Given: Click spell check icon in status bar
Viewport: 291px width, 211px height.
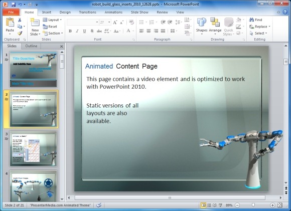Looking at the screenshot, I should pyautogui.click(x=99, y=205).
